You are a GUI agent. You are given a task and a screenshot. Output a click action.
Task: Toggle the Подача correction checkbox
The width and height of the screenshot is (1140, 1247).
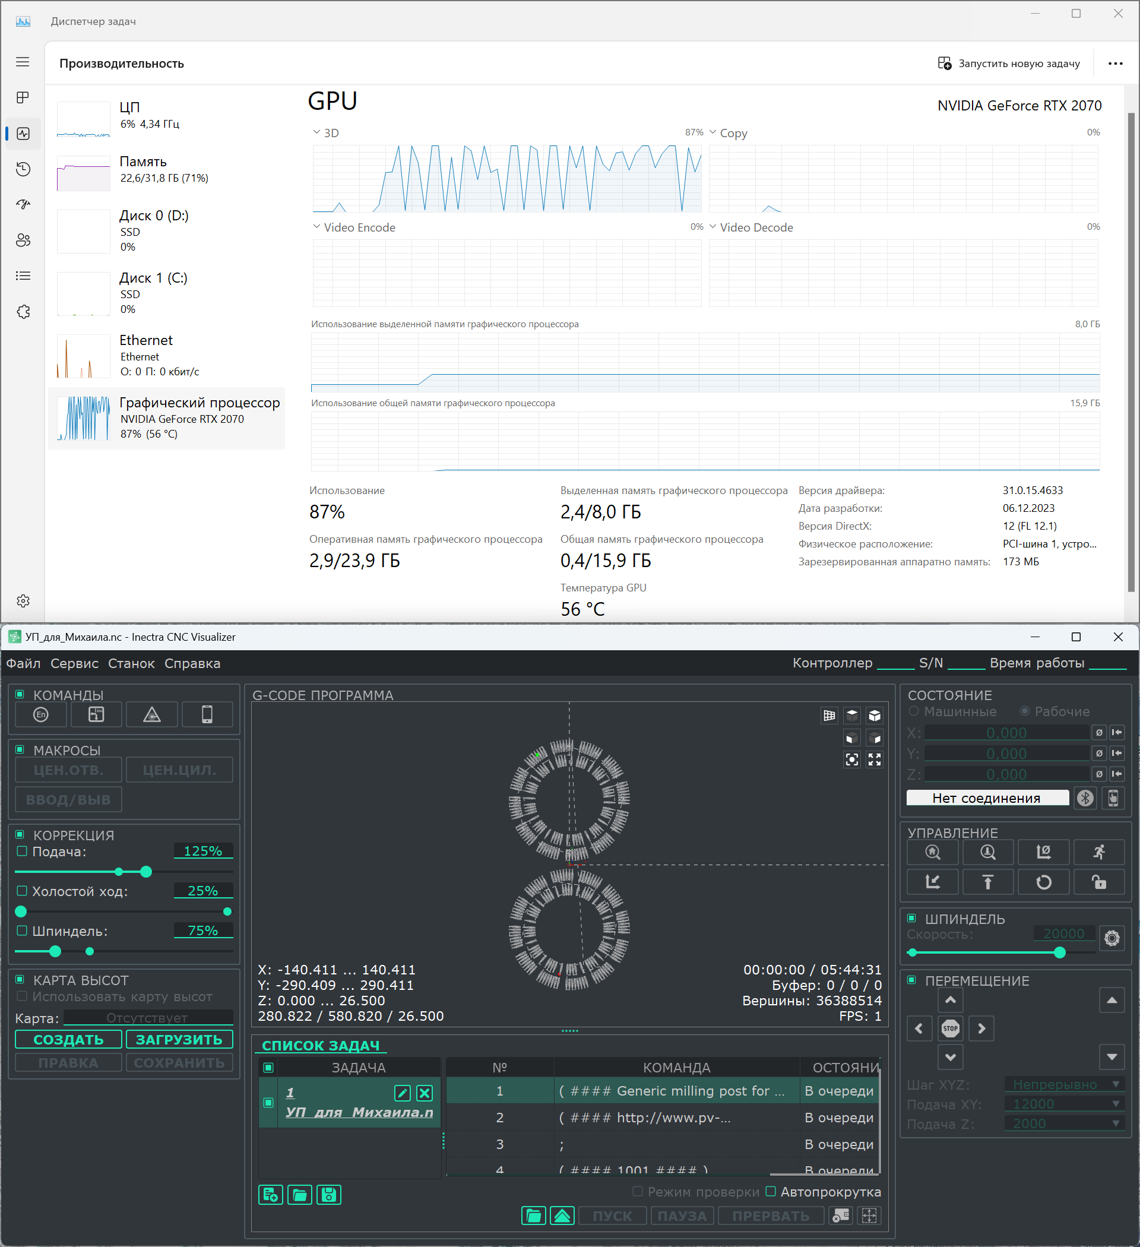pyautogui.click(x=23, y=851)
